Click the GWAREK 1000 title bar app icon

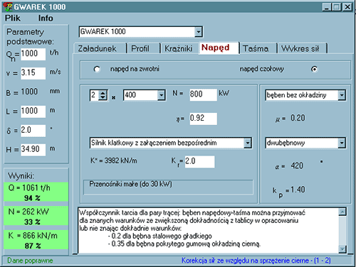(x=8, y=7)
